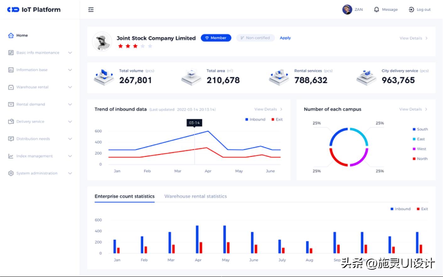This screenshot has height=277, width=443.
Task: Click the Log out icon
Action: tap(411, 10)
